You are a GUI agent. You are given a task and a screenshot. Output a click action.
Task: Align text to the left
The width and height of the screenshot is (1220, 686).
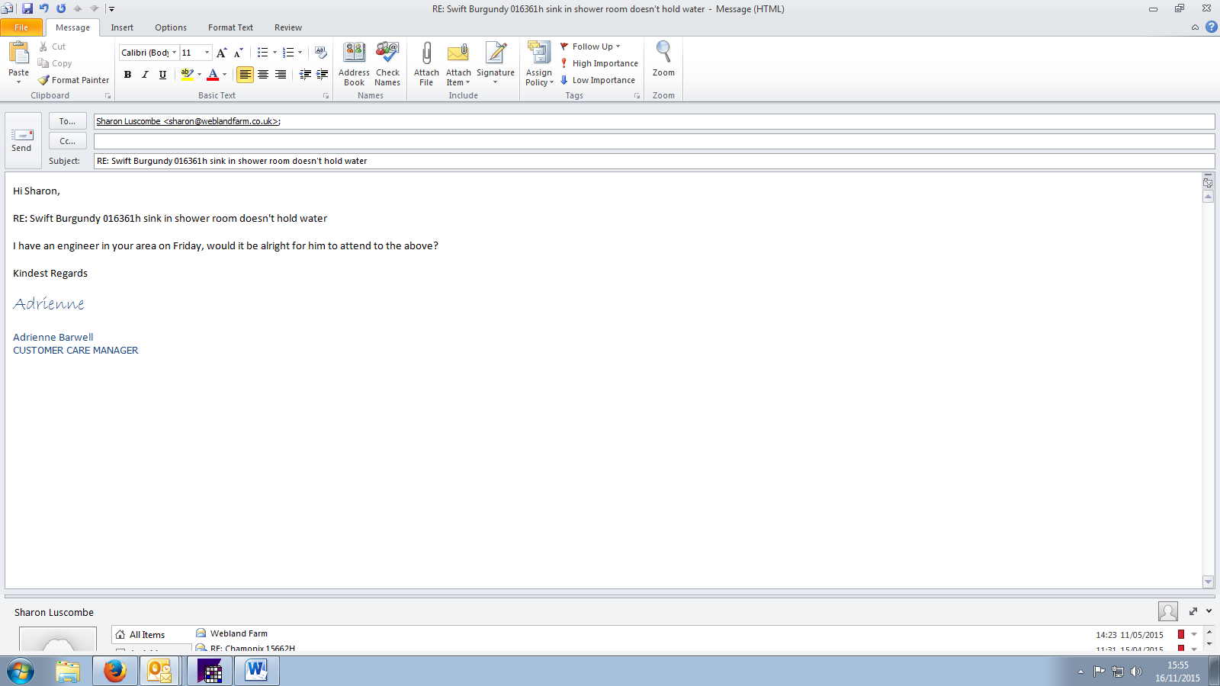click(245, 74)
